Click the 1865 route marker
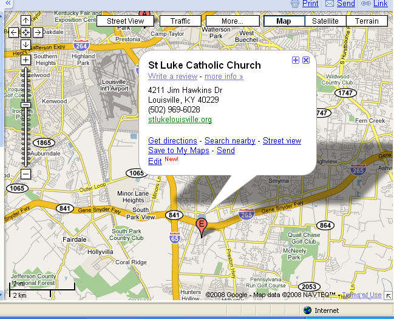Viewport: 394px width, 319px height. click(44, 143)
